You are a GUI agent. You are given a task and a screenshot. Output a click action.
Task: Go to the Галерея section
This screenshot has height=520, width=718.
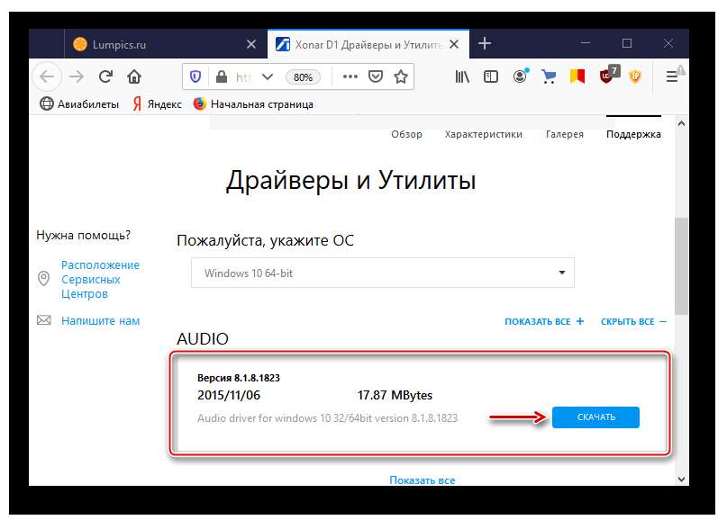pos(565,134)
